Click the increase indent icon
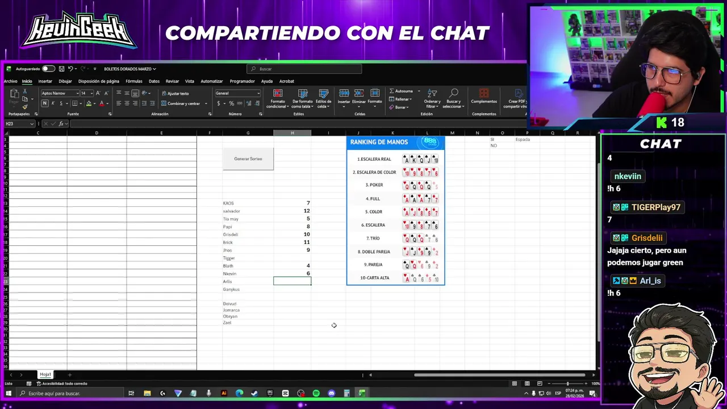The width and height of the screenshot is (727, 409). [152, 103]
